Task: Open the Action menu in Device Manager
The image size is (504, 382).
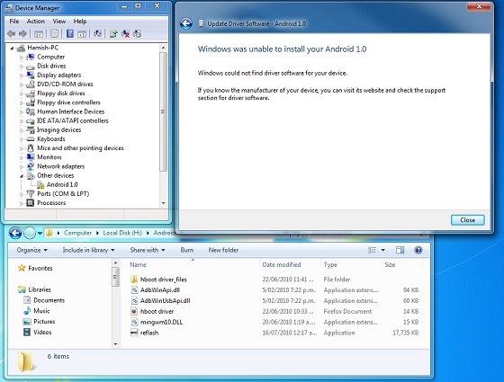Action: 36,22
